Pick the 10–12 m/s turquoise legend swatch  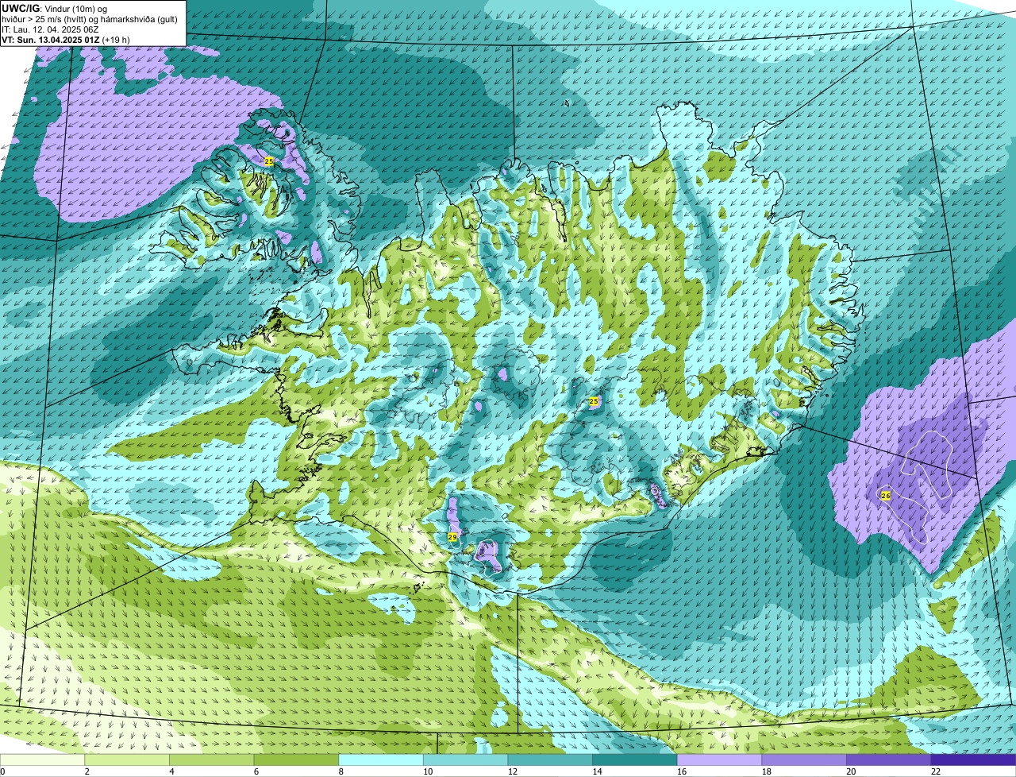465,760
